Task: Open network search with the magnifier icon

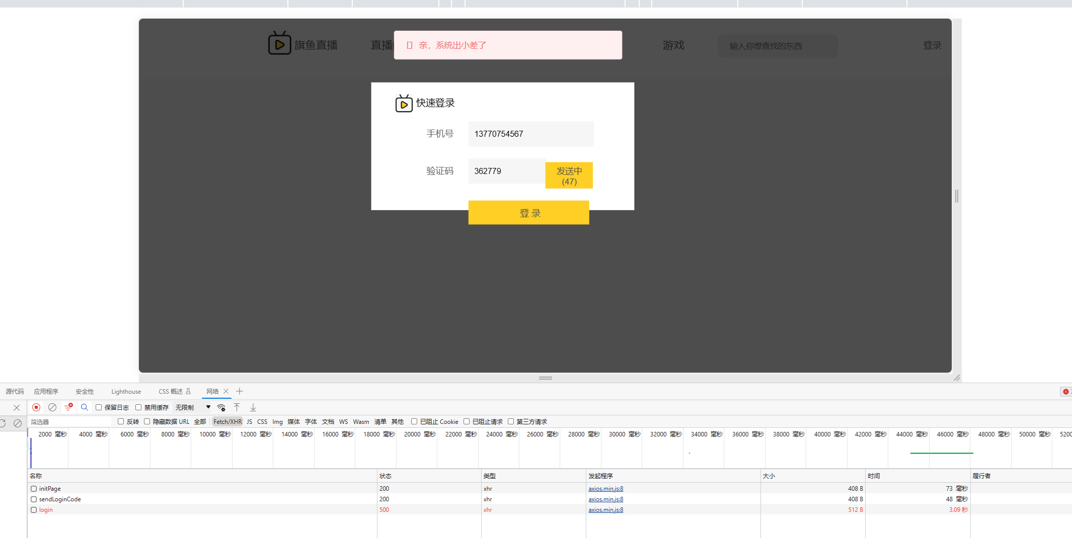Action: pyautogui.click(x=85, y=407)
